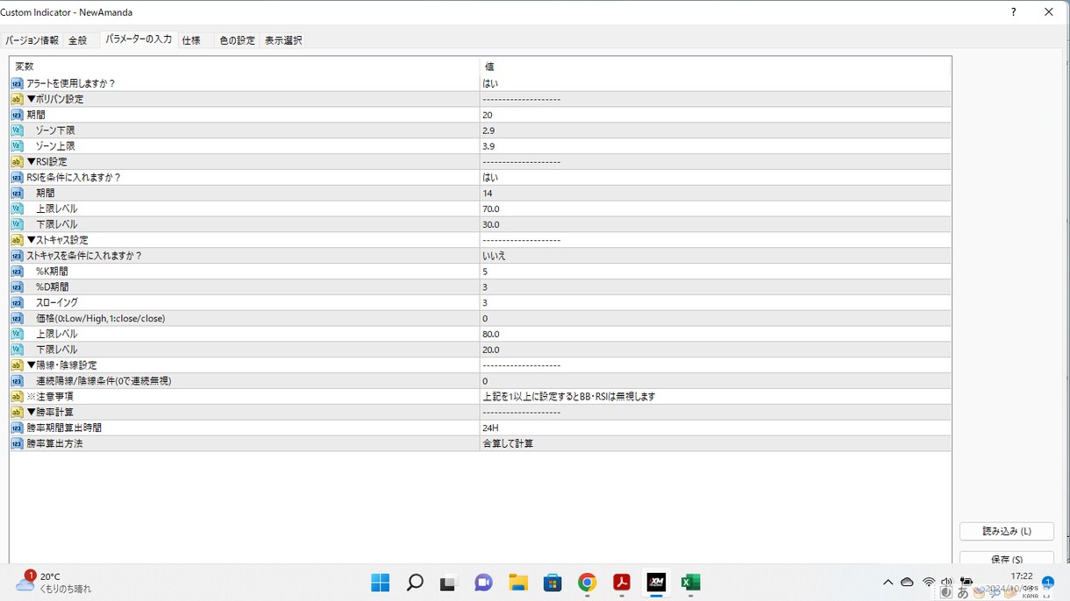
Task: Select the 勝率期間算出時間 value 24H
Action: pyautogui.click(x=490, y=428)
